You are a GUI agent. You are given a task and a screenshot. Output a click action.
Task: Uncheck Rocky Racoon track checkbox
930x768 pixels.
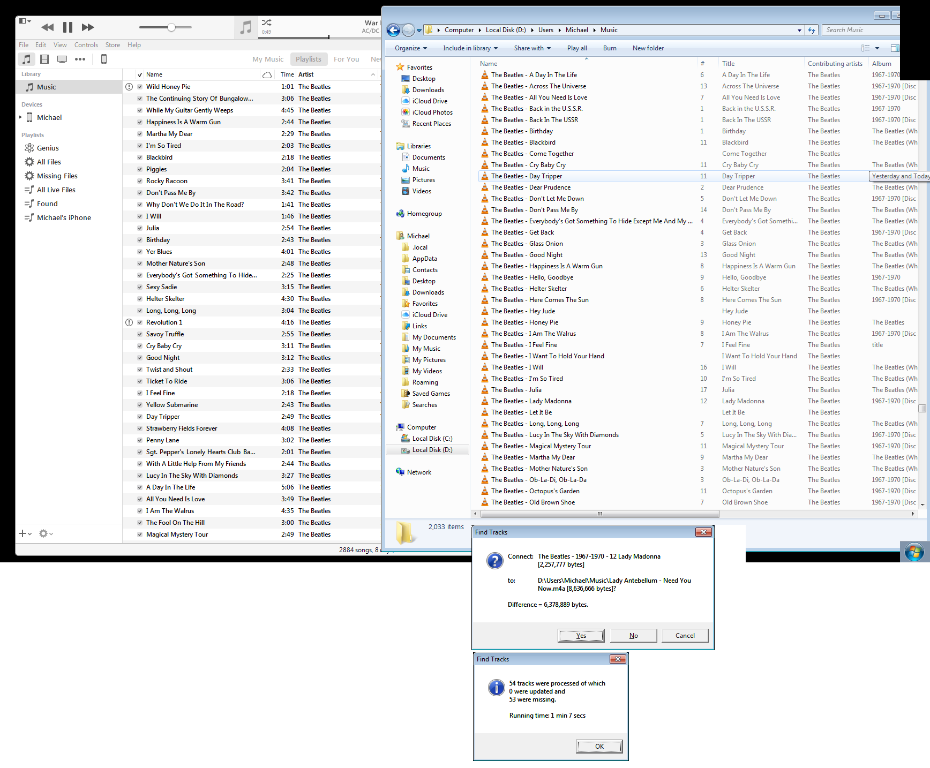pos(140,181)
